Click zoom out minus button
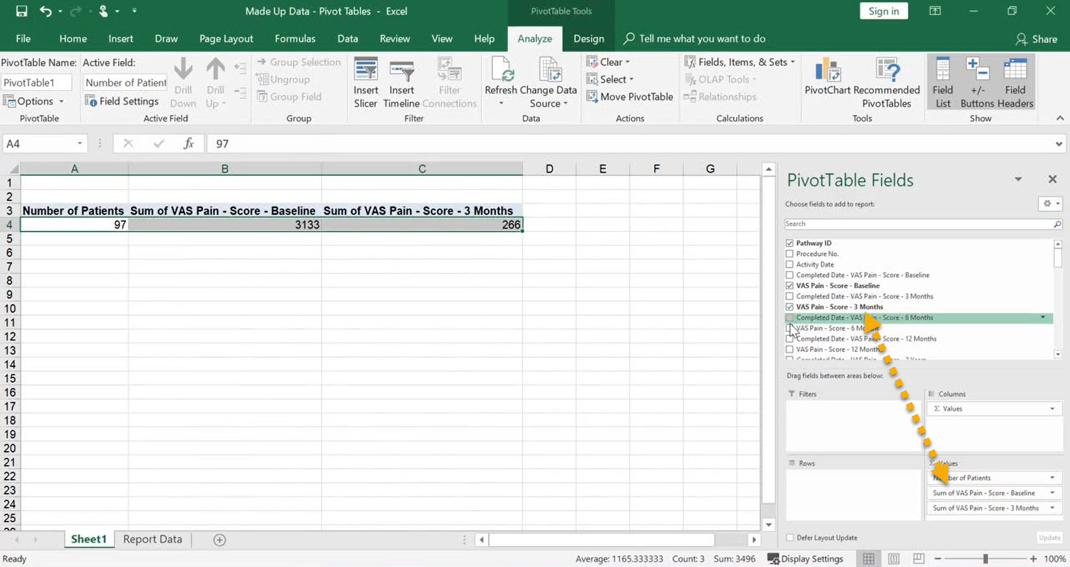 coord(937,559)
